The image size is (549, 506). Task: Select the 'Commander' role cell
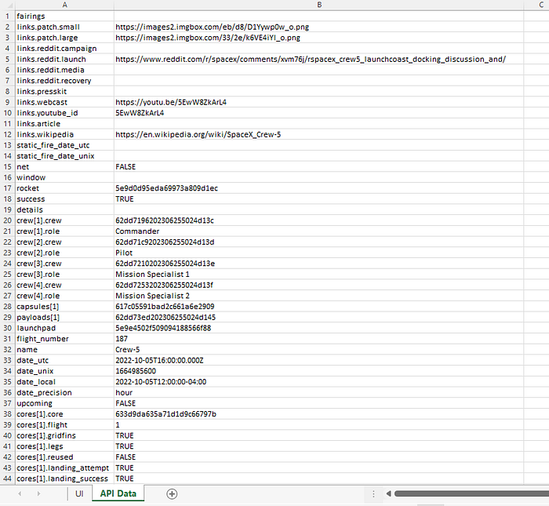[319, 231]
